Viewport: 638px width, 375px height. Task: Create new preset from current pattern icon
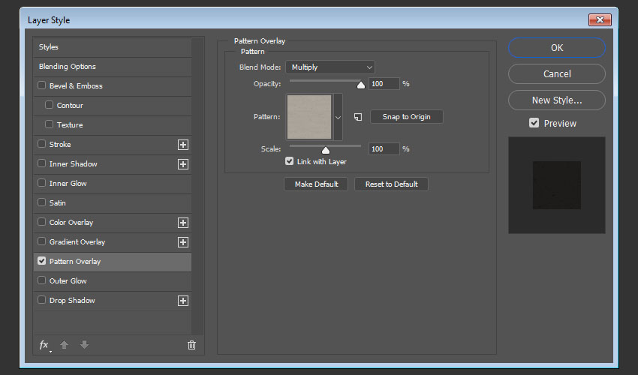pyautogui.click(x=358, y=117)
